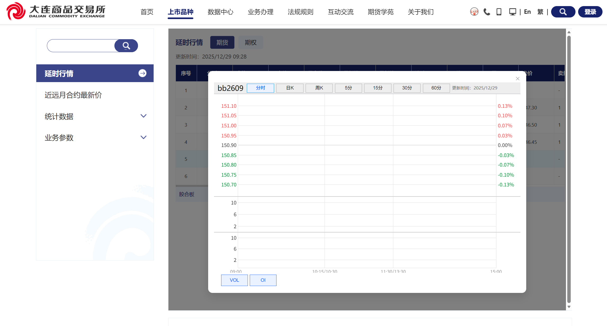Close the bb2609 chart popup
The image size is (607, 326).
coord(517,79)
